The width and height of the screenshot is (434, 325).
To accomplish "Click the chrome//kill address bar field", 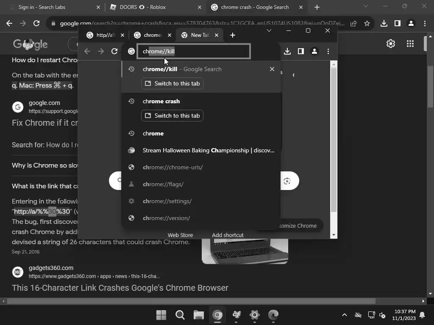I will click(x=194, y=51).
